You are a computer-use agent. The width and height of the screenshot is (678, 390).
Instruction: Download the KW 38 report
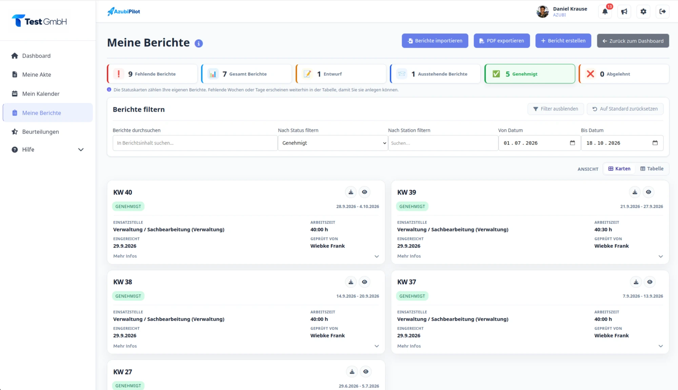(x=351, y=282)
